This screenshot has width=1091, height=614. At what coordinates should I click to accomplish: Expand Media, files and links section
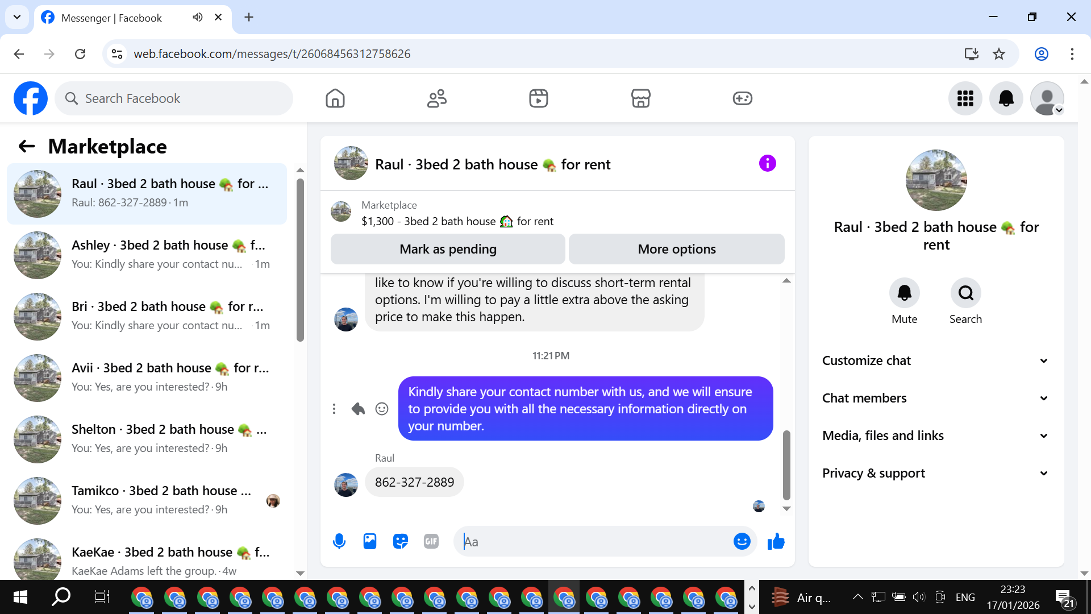click(935, 435)
